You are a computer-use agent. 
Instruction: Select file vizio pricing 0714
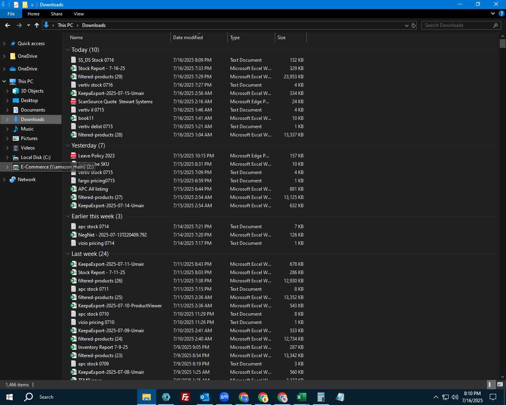point(96,243)
